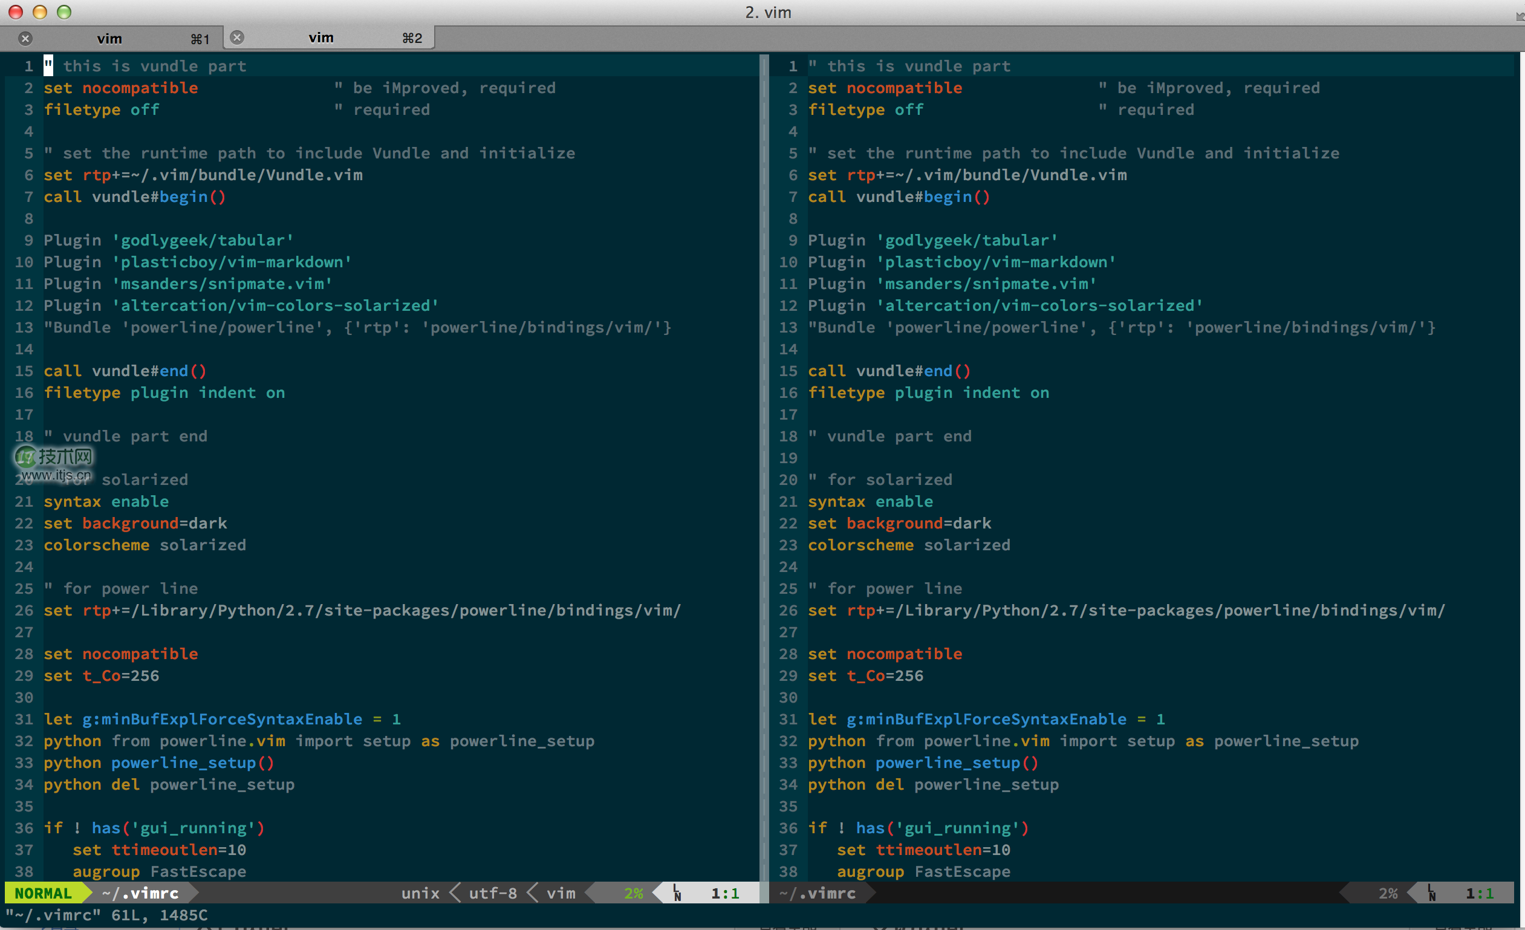The width and height of the screenshot is (1525, 930).
Task: Click the '2. vim' window title
Action: pyautogui.click(x=768, y=12)
